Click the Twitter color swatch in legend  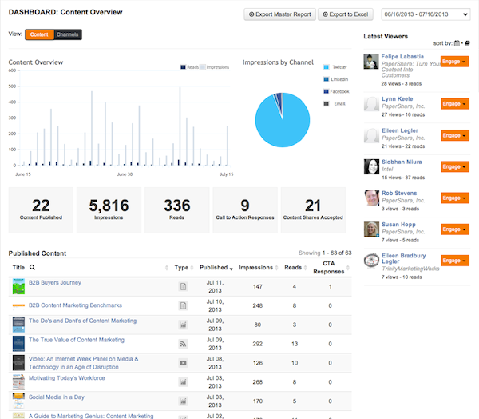(x=327, y=66)
